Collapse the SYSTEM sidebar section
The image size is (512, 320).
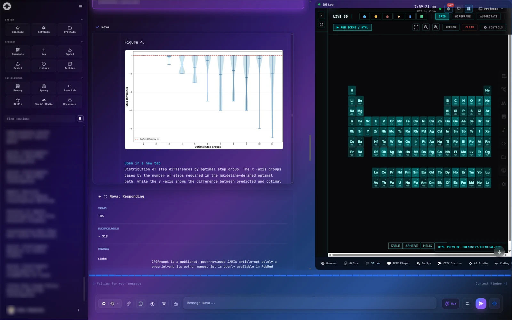[x=82, y=20]
